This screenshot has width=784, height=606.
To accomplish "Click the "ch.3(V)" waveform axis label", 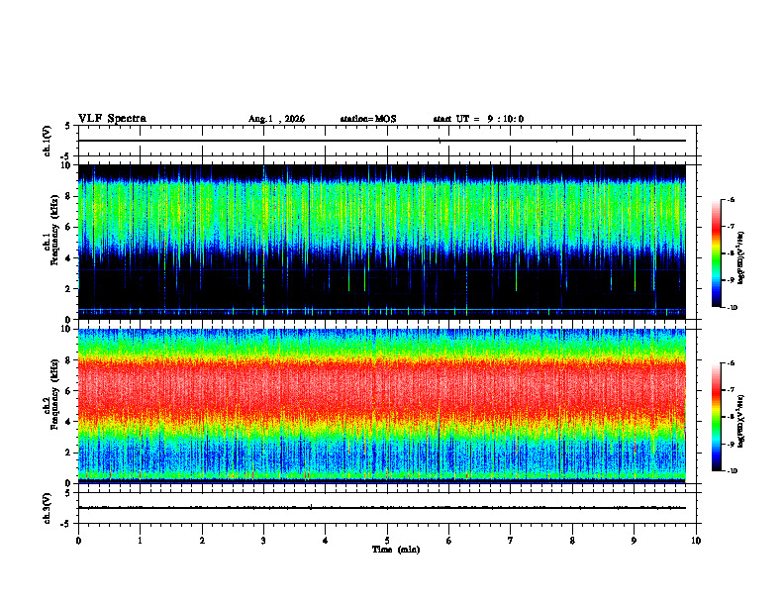I will point(48,508).
